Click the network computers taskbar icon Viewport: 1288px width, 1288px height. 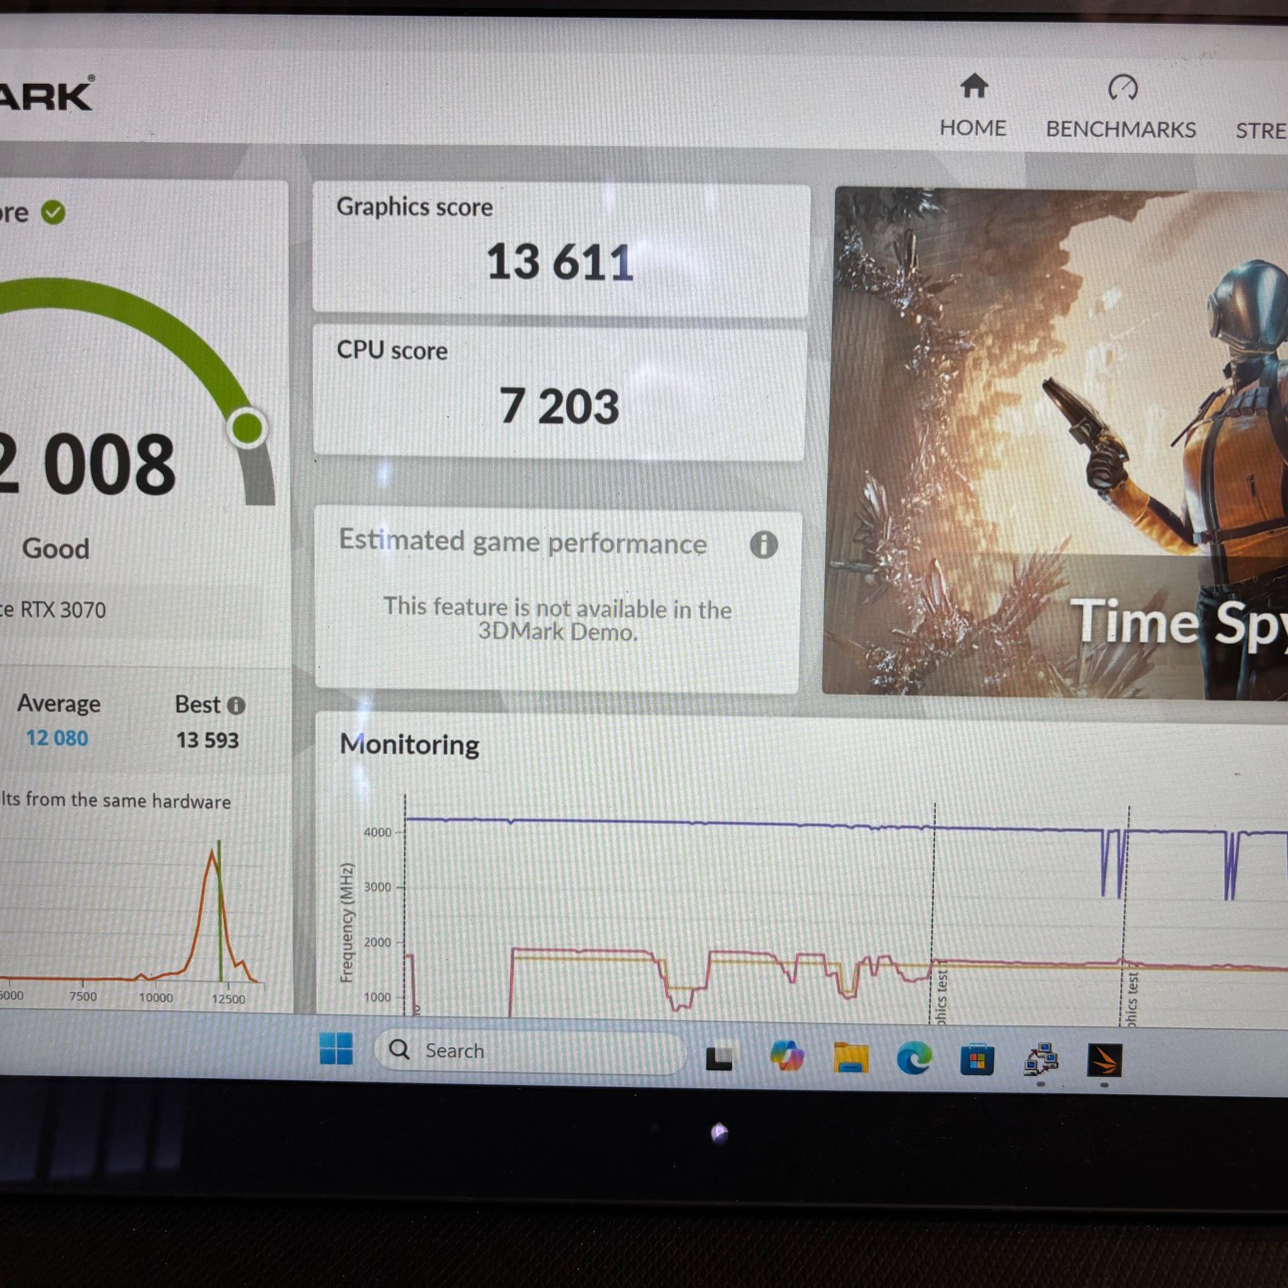1041,1060
